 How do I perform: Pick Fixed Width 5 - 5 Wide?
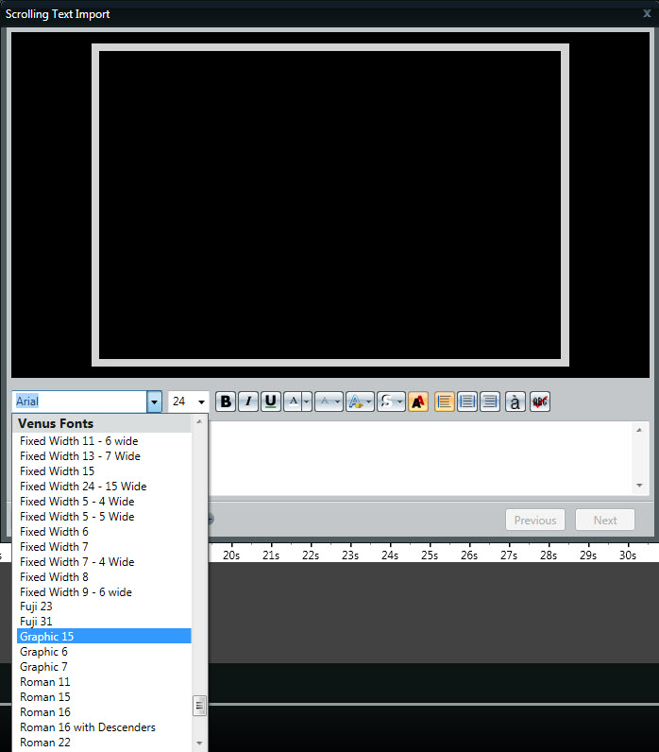(x=104, y=517)
